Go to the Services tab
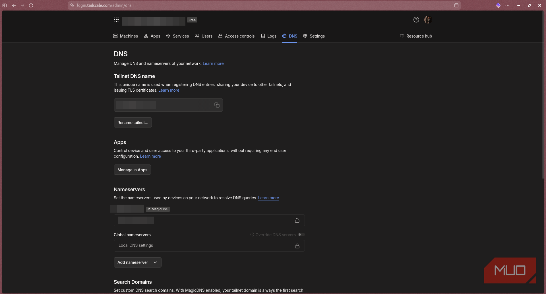The height and width of the screenshot is (294, 546). pos(177,36)
